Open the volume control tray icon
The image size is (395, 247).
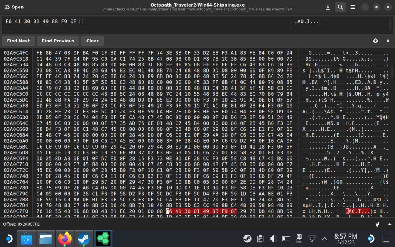[x=273, y=239]
